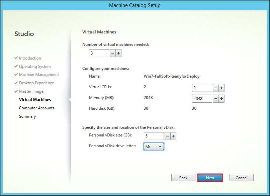Cancel the Machine Catalog Setup
The width and height of the screenshot is (270, 196).
[241, 178]
